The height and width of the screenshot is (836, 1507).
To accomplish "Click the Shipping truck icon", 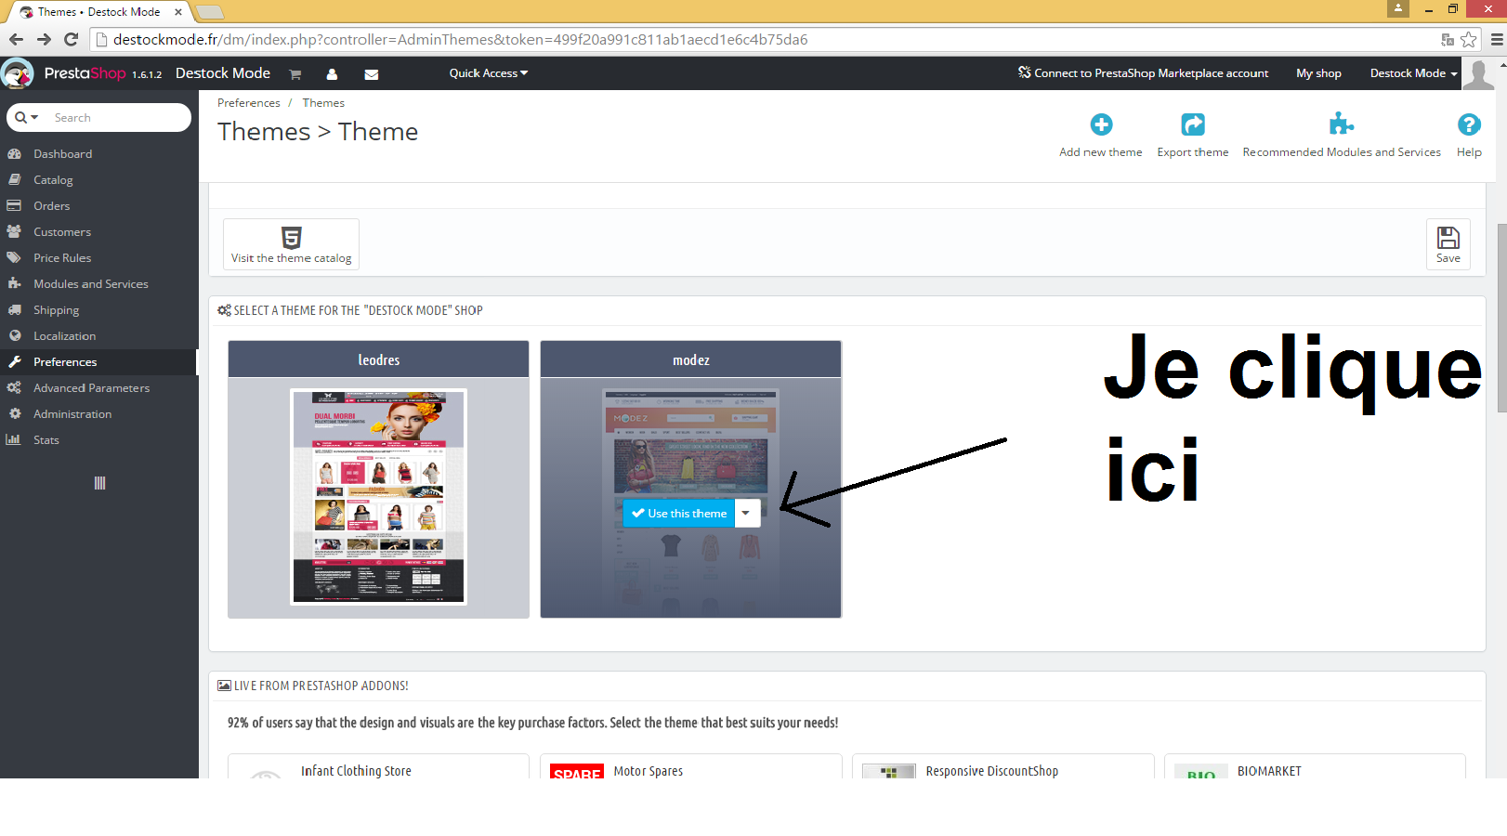I will pos(14,310).
